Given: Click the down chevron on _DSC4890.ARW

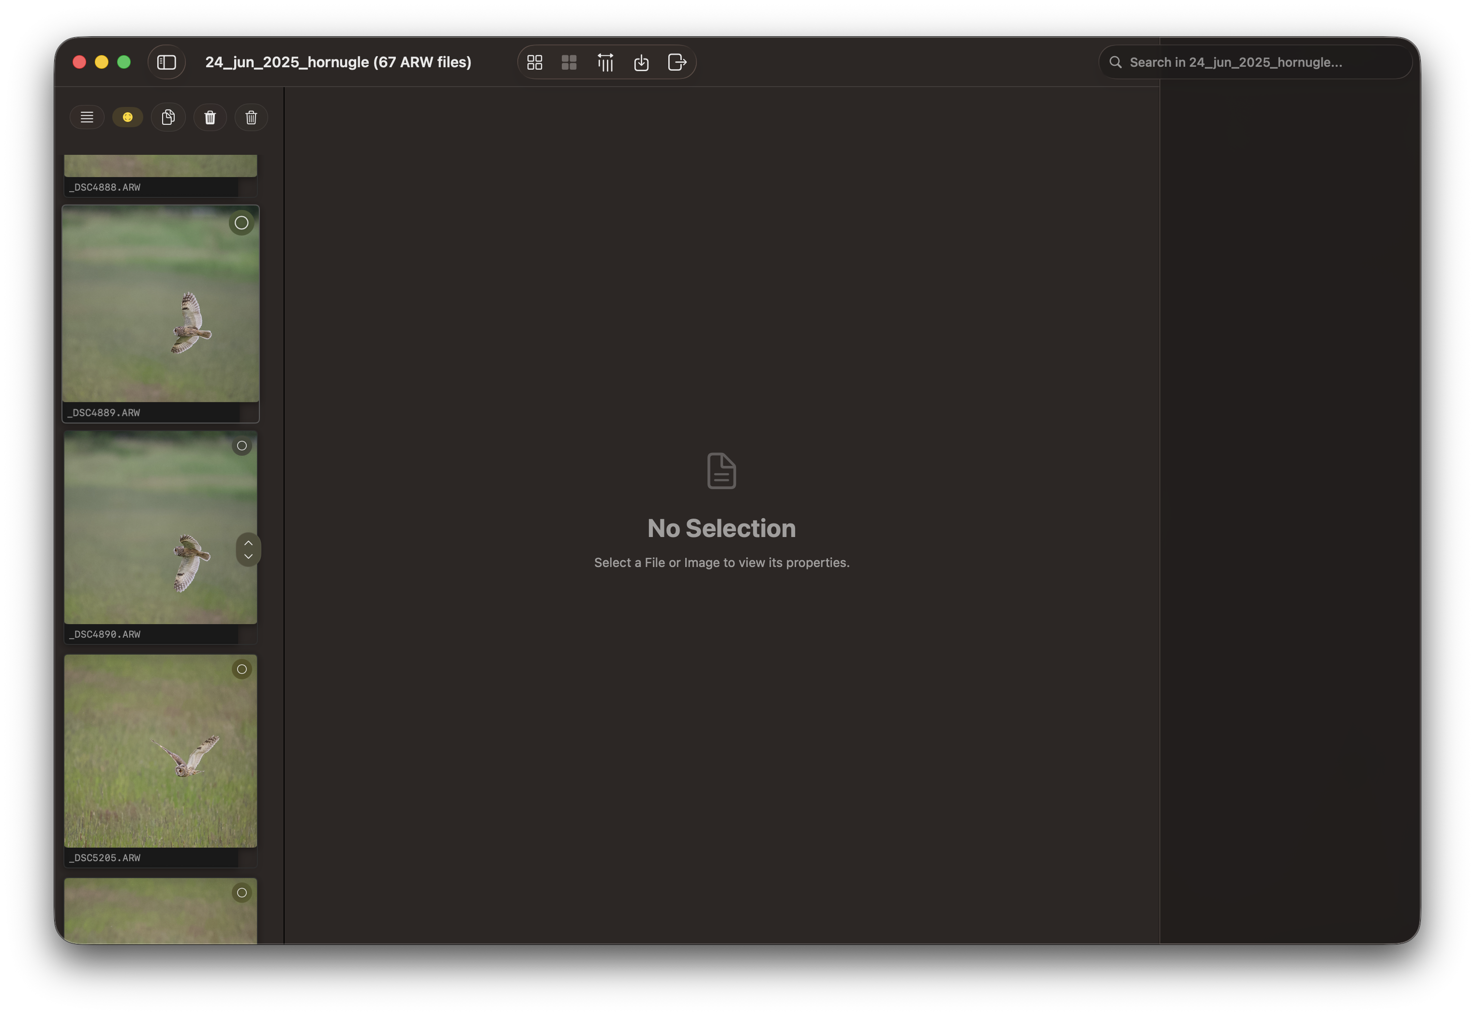Looking at the screenshot, I should click(x=248, y=557).
